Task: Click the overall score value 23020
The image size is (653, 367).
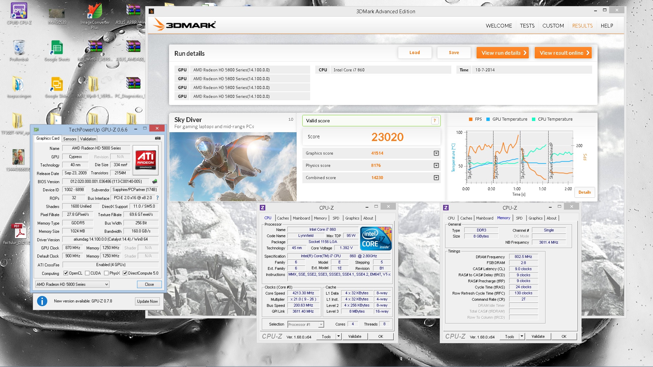Action: pyautogui.click(x=387, y=137)
